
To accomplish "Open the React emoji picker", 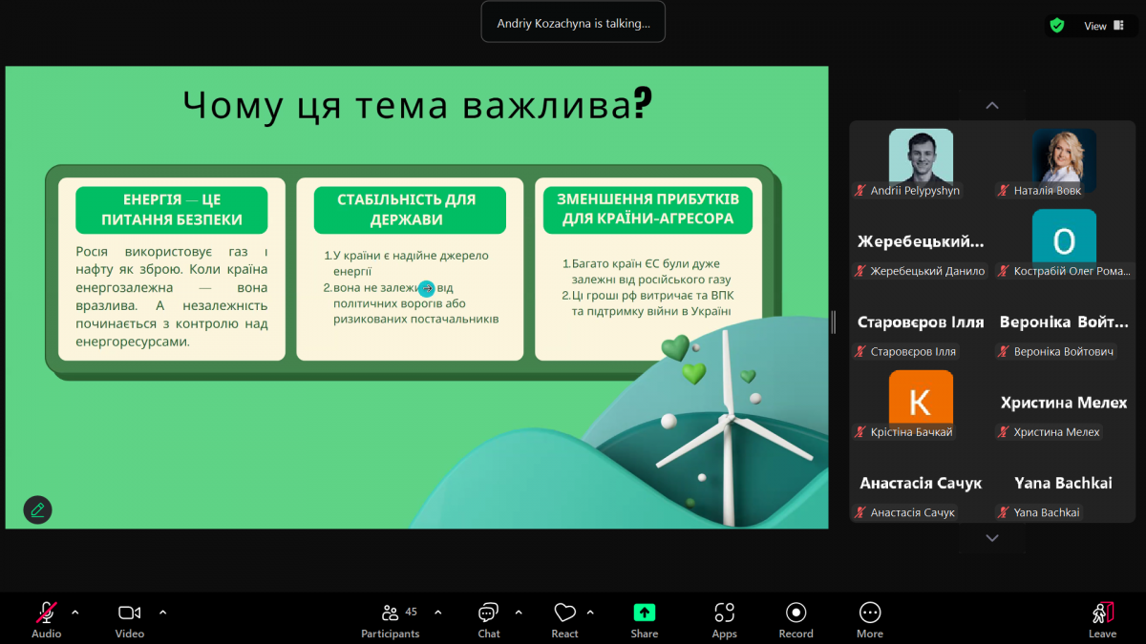I will 563,611.
